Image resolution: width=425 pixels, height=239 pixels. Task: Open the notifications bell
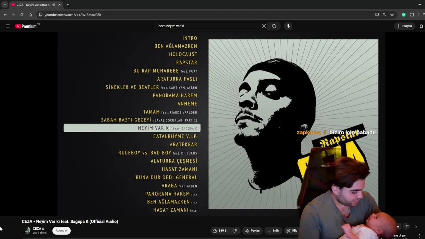(x=421, y=26)
